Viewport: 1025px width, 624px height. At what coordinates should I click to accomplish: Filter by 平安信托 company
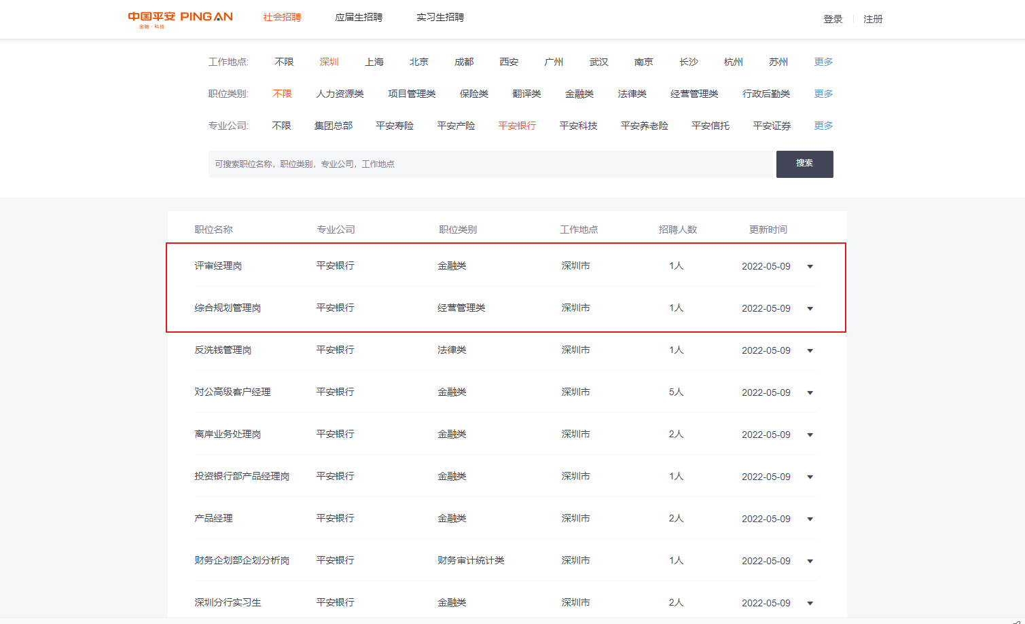pos(711,126)
